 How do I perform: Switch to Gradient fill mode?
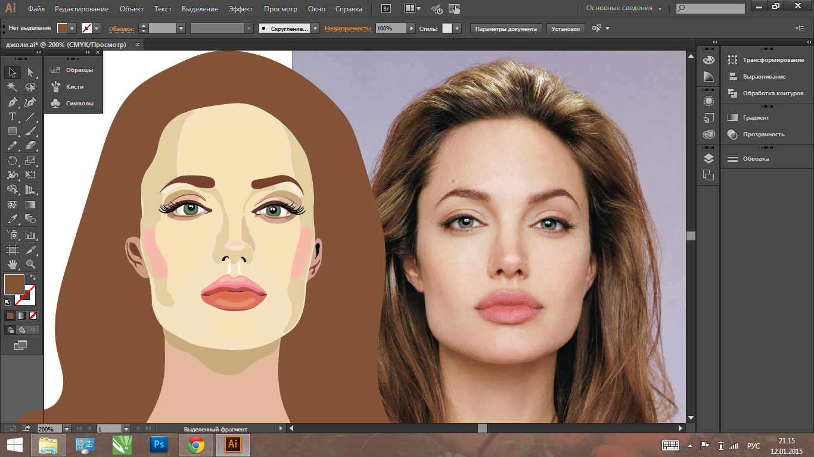[21, 315]
